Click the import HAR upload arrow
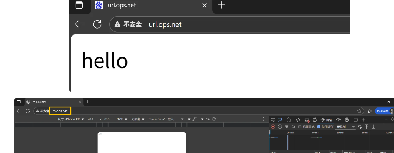The image size is (394, 153). (x=367, y=127)
